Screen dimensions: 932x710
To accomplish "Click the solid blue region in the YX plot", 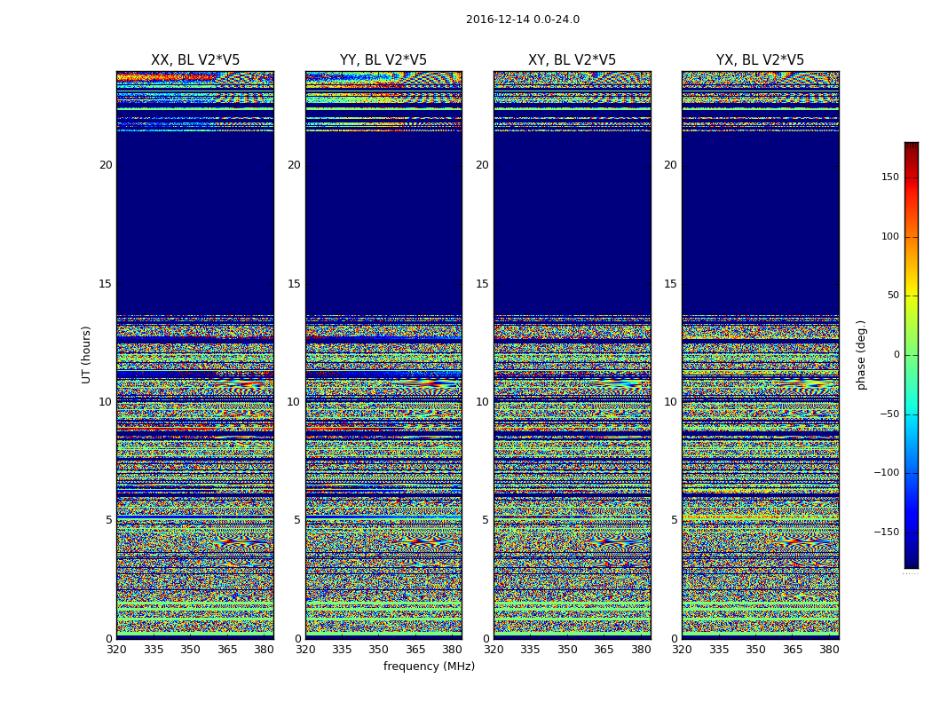I will 760,222.
